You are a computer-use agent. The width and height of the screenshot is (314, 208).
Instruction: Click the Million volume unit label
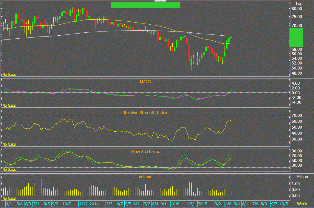(x=302, y=177)
